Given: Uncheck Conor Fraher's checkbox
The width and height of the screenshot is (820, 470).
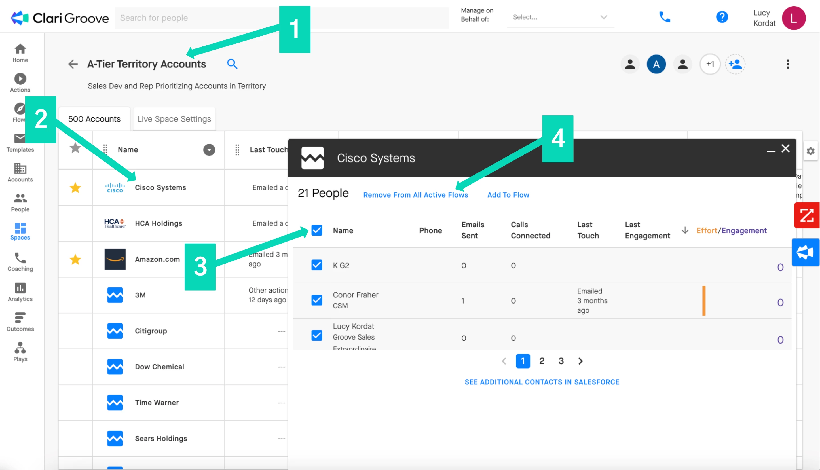Looking at the screenshot, I should point(317,300).
